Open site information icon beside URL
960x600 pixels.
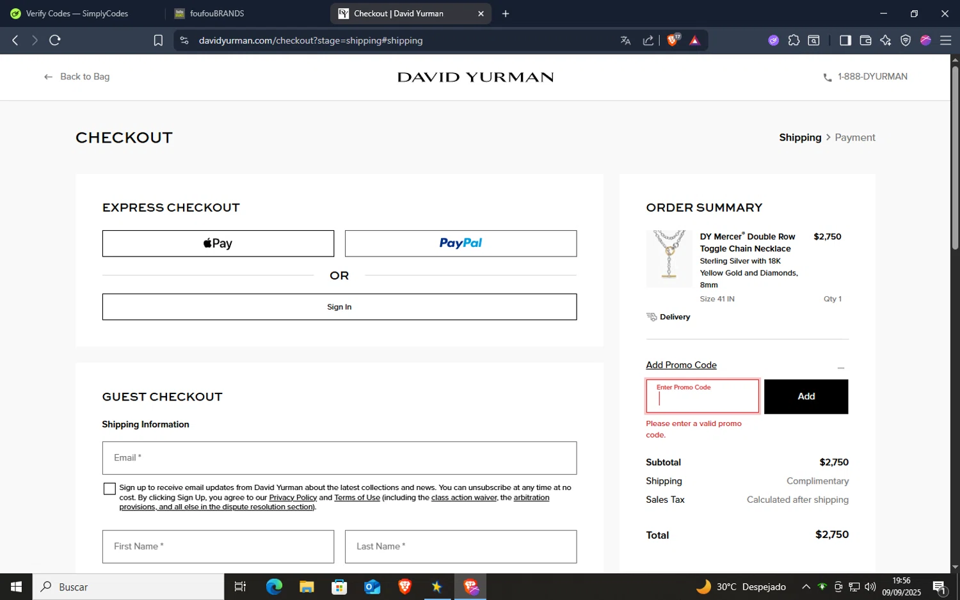[x=184, y=40]
